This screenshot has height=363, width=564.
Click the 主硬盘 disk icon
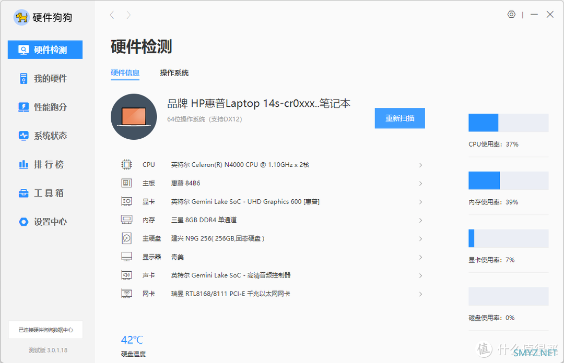126,238
